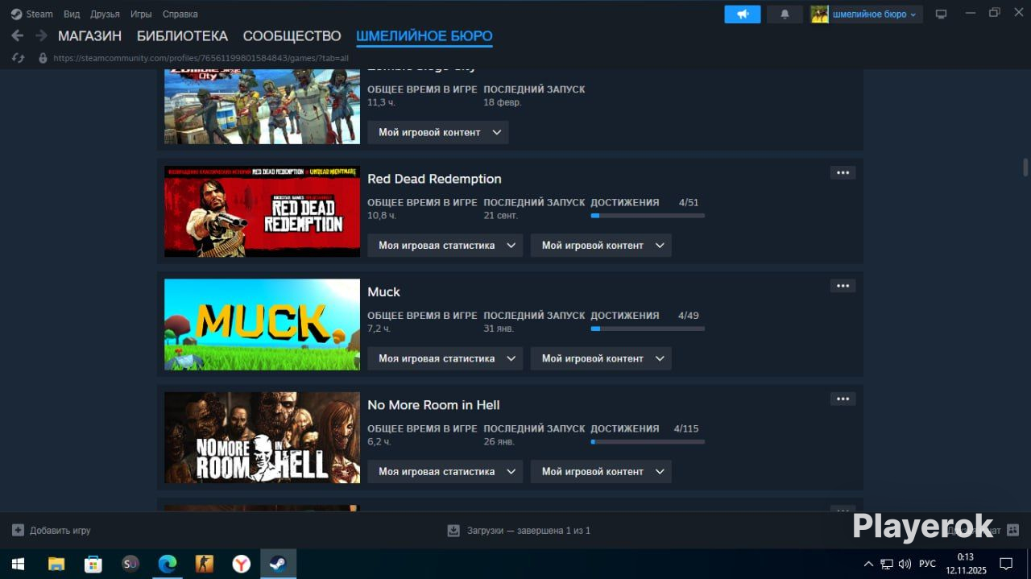Image resolution: width=1031 pixels, height=579 pixels.
Task: Open the No More Room in Hell title link
Action: [x=433, y=405]
